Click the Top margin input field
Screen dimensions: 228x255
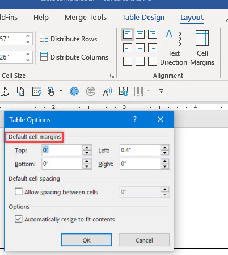62,150
